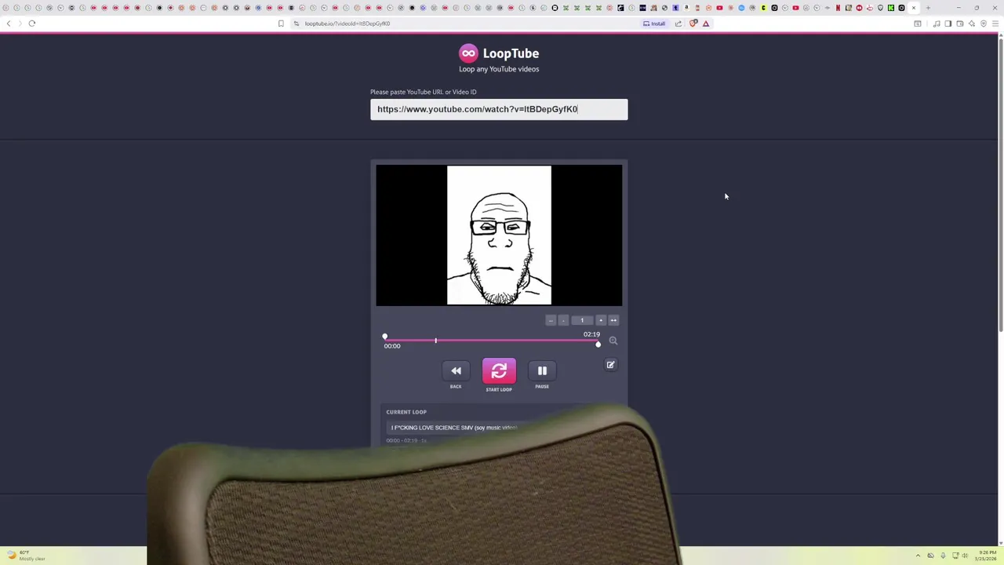
Task: Click the share icon in the address bar
Action: coord(678,24)
